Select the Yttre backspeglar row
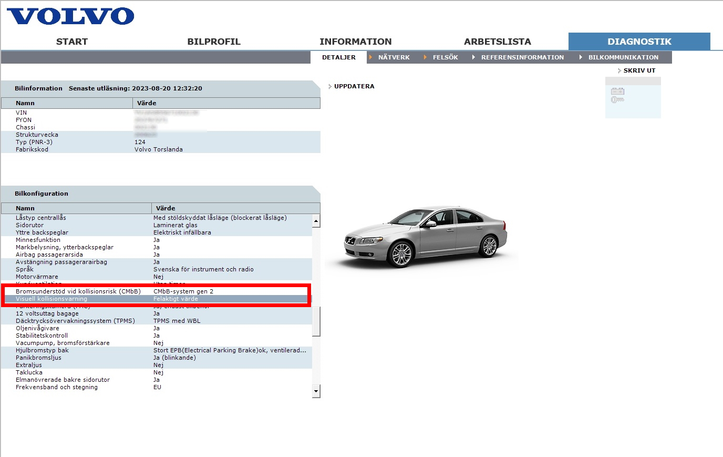723x457 pixels. pos(157,232)
